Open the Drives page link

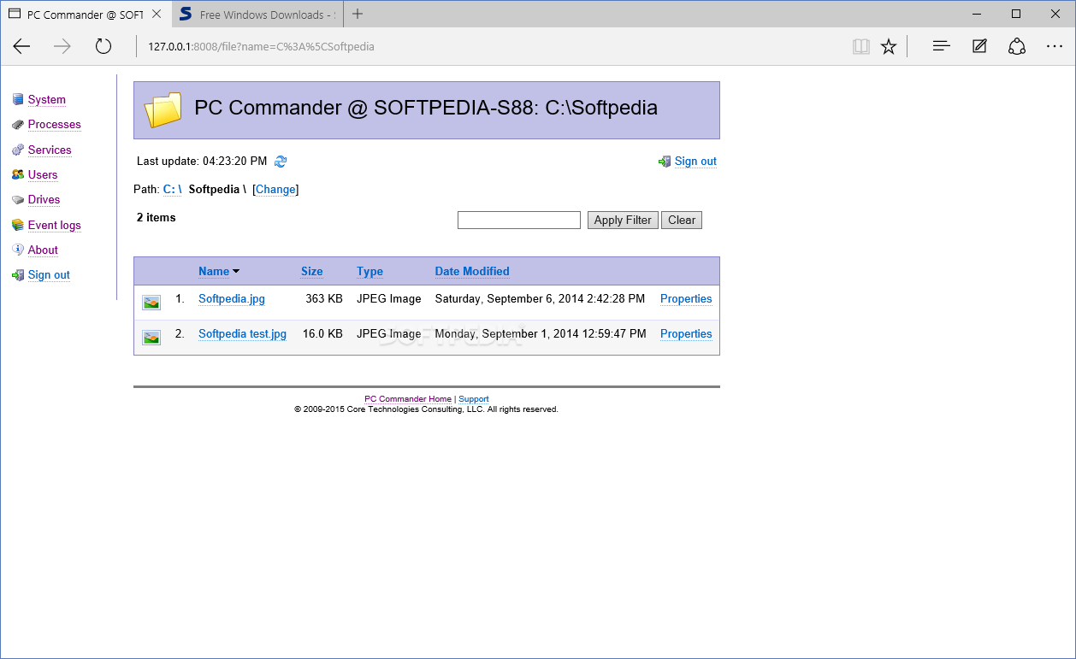point(44,200)
